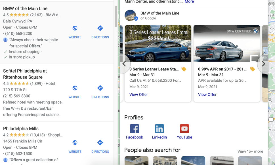This screenshot has height=165, width=275.
Task: Click the left carousel arrow for offers
Action: (x=124, y=64)
